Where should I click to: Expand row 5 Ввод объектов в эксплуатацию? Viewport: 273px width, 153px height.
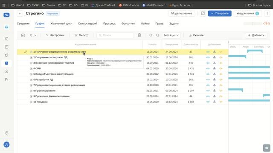point(31,74)
